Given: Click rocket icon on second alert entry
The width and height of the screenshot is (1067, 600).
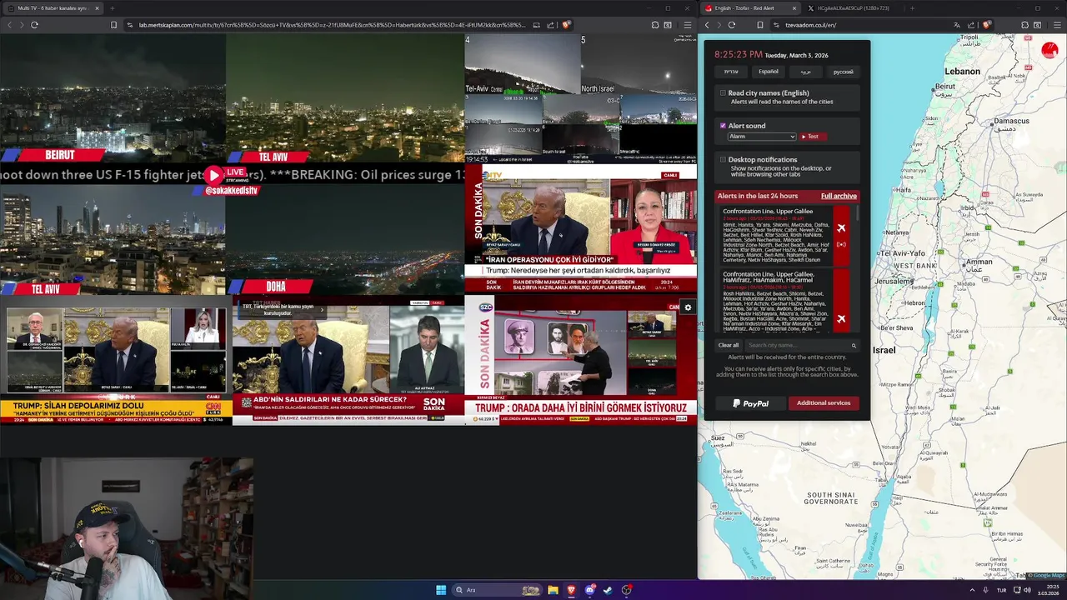Looking at the screenshot, I should click(x=841, y=318).
